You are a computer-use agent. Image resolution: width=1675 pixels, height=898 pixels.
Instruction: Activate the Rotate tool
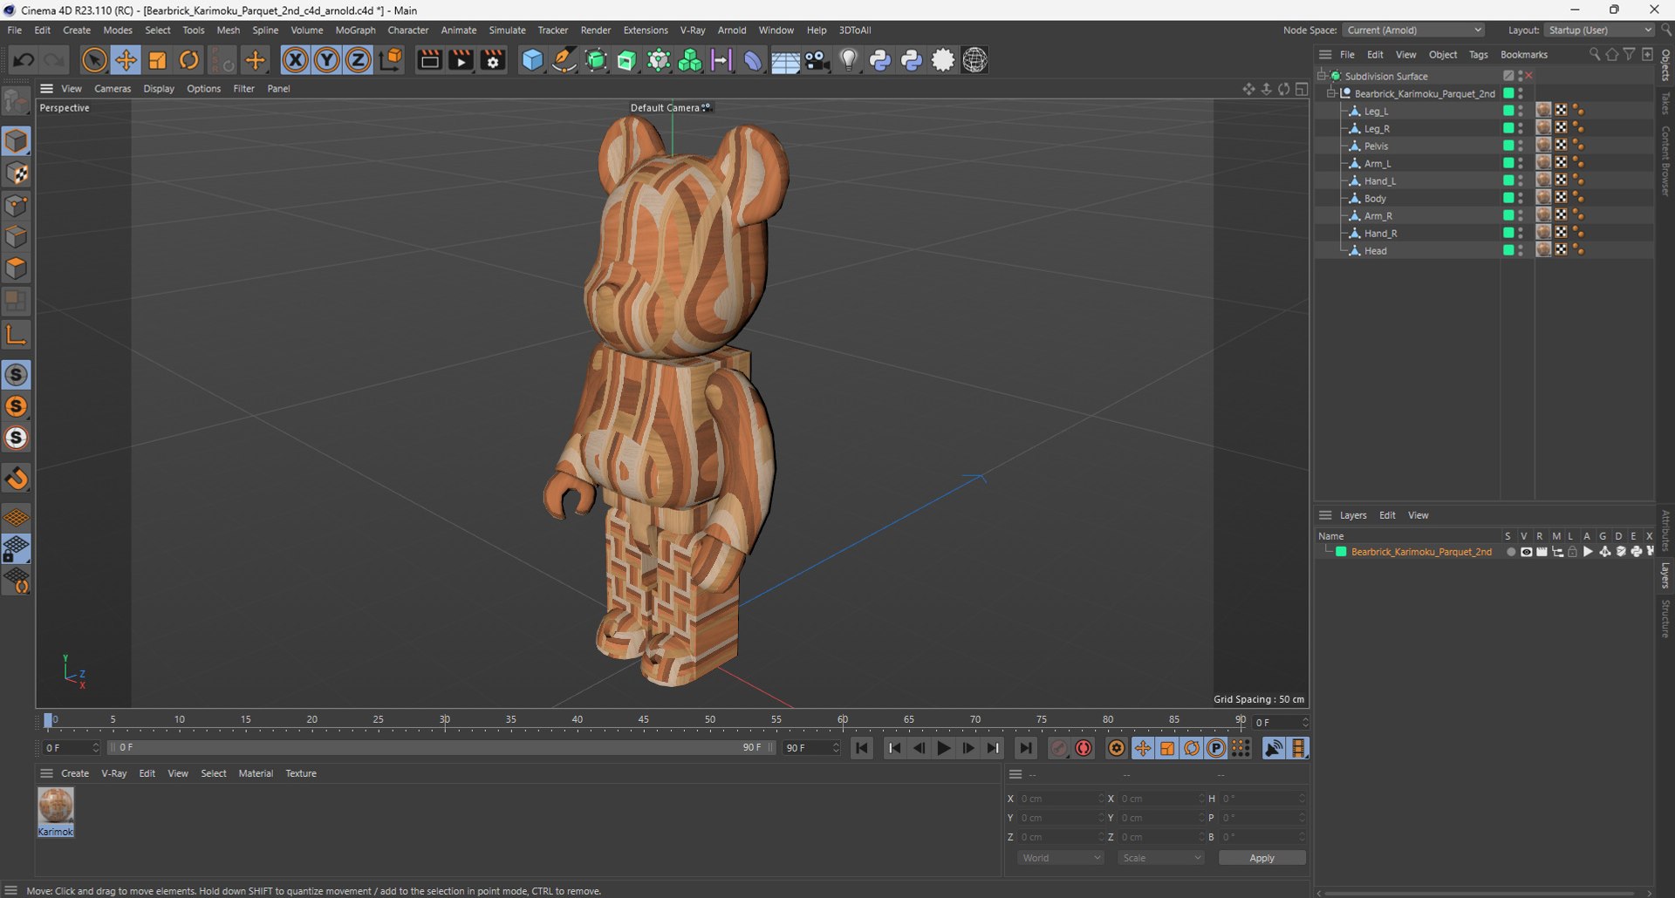189,60
